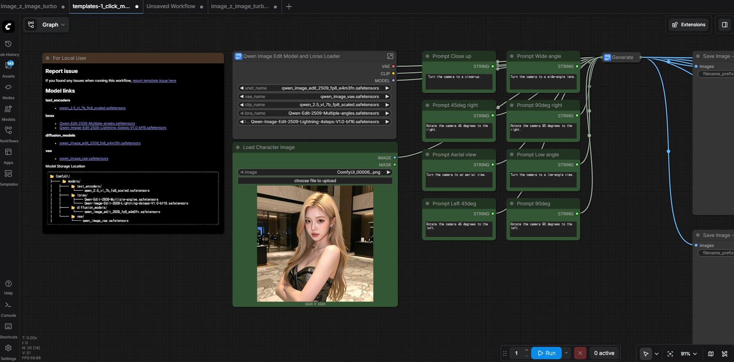The image size is (734, 362).
Task: Toggle the right side panel icon
Action: 724,25
